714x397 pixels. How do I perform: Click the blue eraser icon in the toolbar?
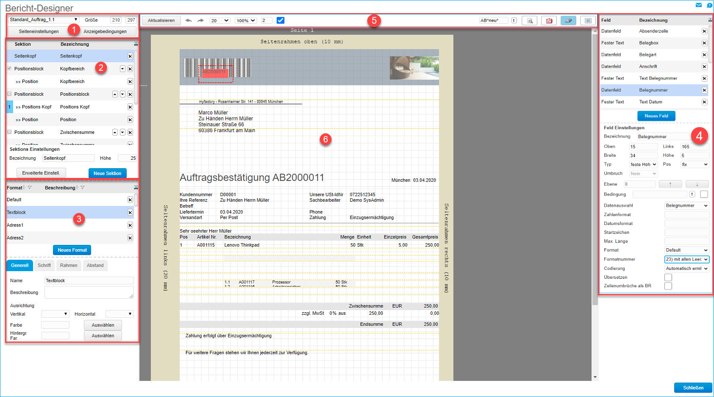pyautogui.click(x=568, y=20)
